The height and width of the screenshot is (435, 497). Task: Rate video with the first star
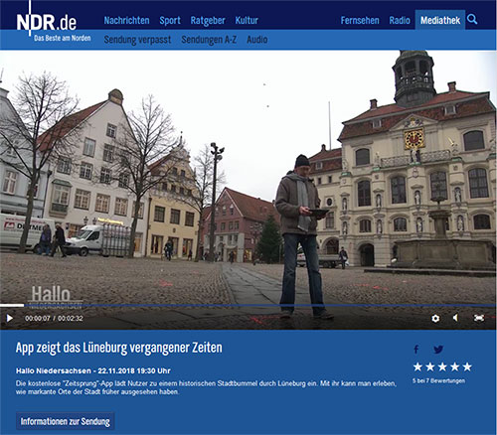click(x=417, y=366)
